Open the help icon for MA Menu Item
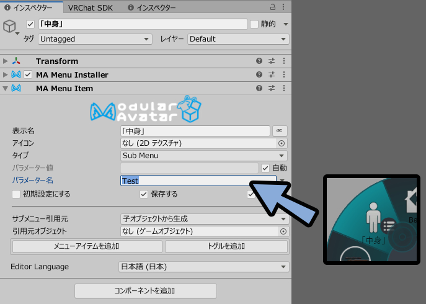426x304 pixels. (259, 88)
